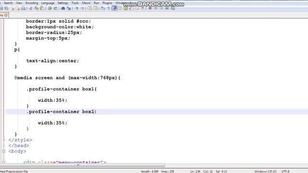
Task: Click Run macro multiple times icon
Action: point(167,8)
